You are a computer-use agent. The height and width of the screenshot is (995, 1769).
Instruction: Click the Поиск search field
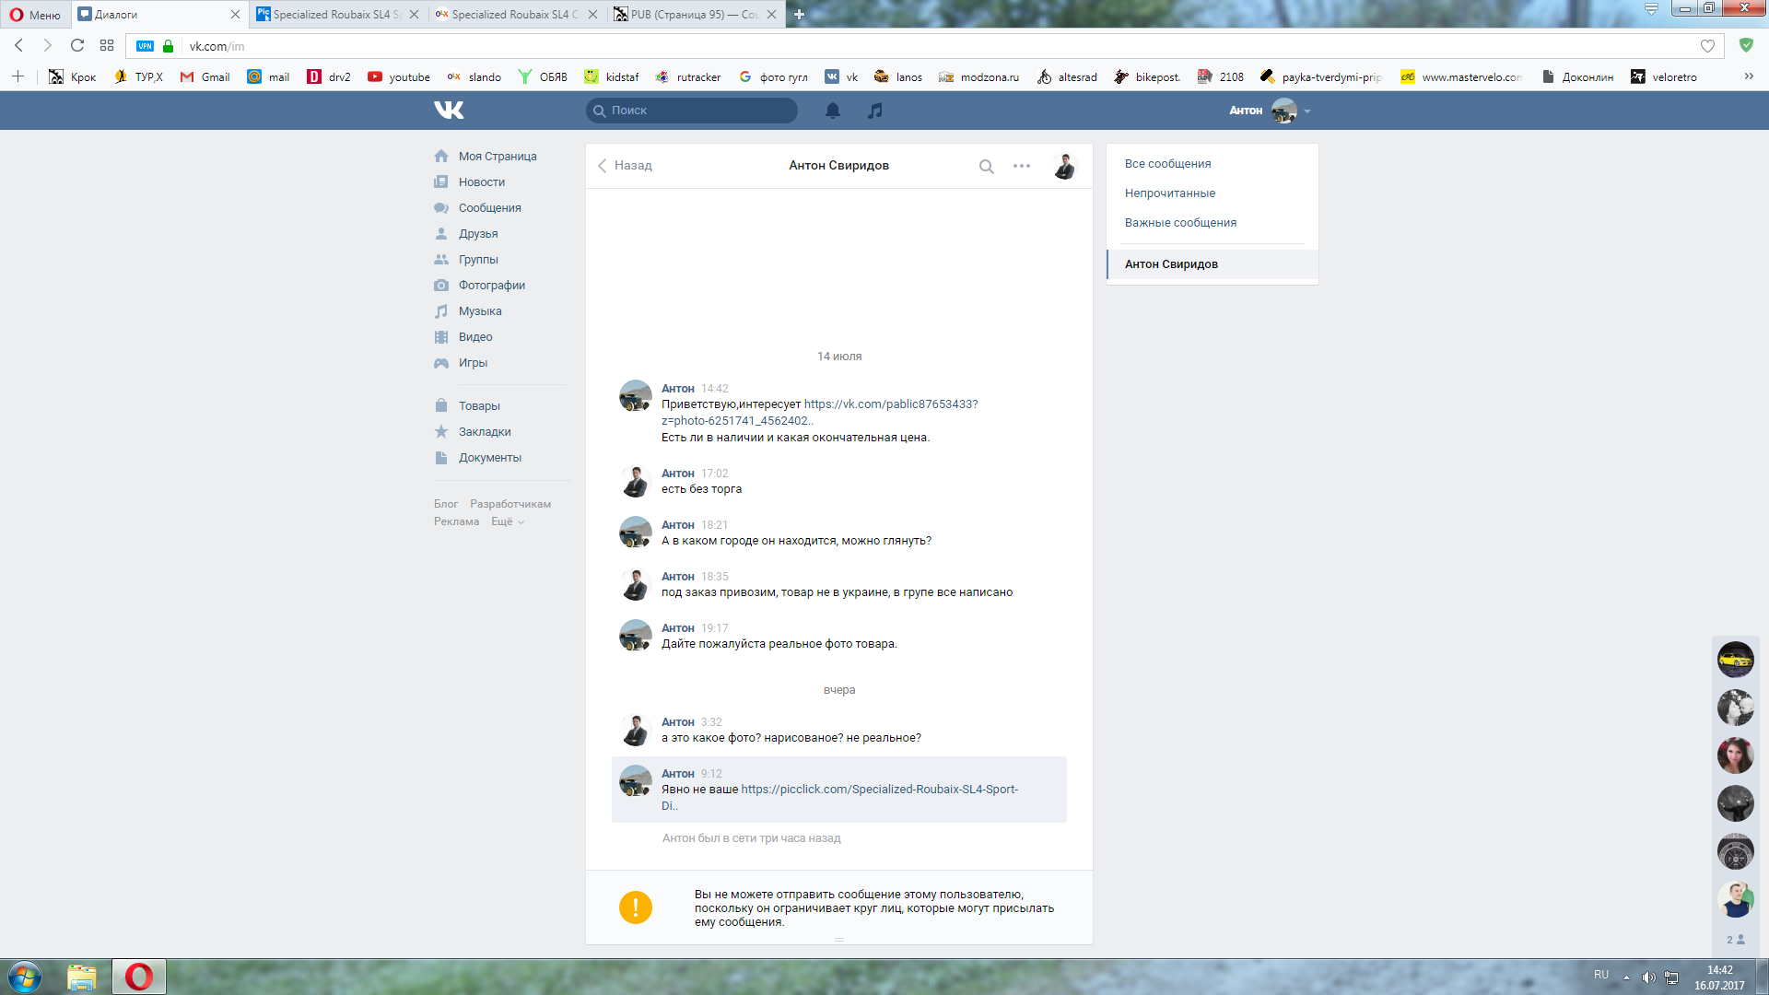691,111
